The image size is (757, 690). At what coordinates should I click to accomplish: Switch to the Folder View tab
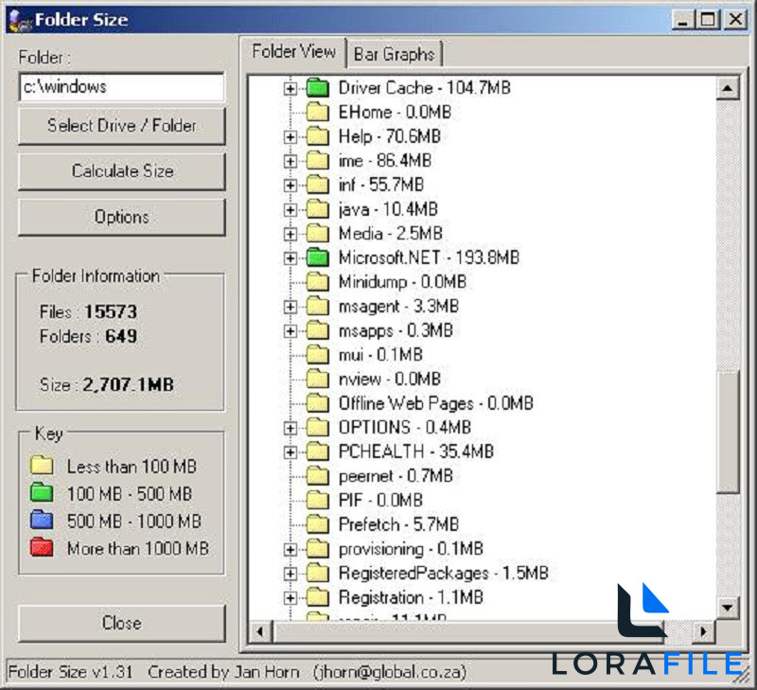[x=293, y=52]
